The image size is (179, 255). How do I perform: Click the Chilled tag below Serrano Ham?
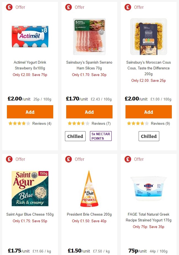[x=75, y=136]
